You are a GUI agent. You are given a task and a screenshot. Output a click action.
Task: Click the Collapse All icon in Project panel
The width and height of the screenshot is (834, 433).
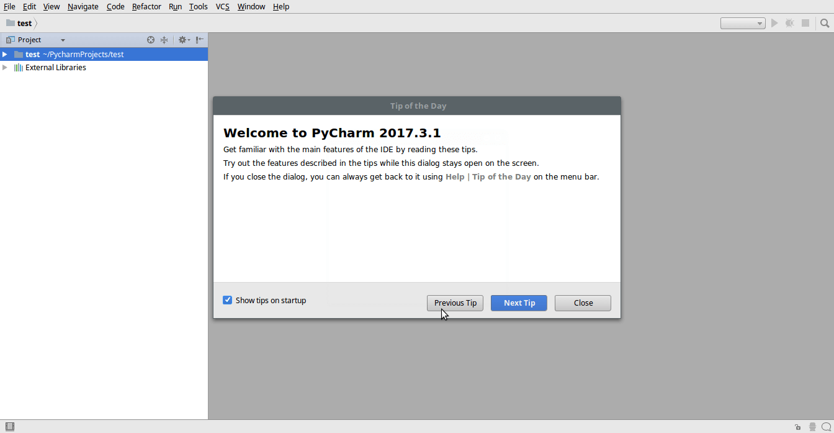click(x=164, y=40)
